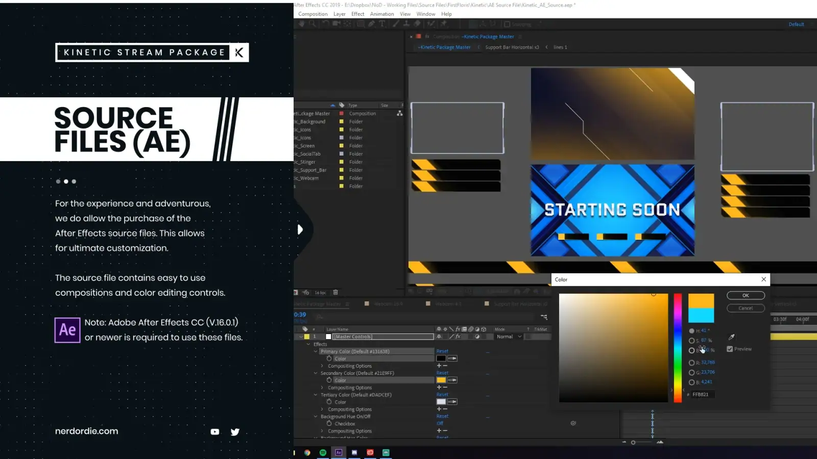
Task: Collapse the Primary Color effect group
Action: click(316, 351)
